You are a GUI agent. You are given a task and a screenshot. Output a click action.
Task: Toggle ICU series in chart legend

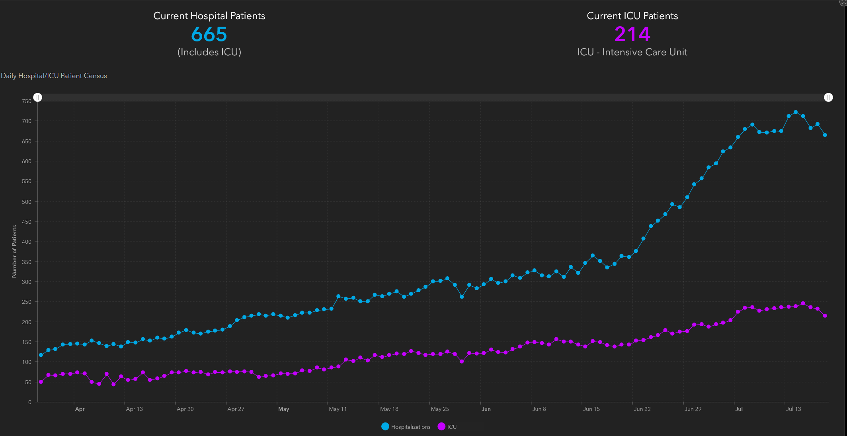click(x=447, y=426)
